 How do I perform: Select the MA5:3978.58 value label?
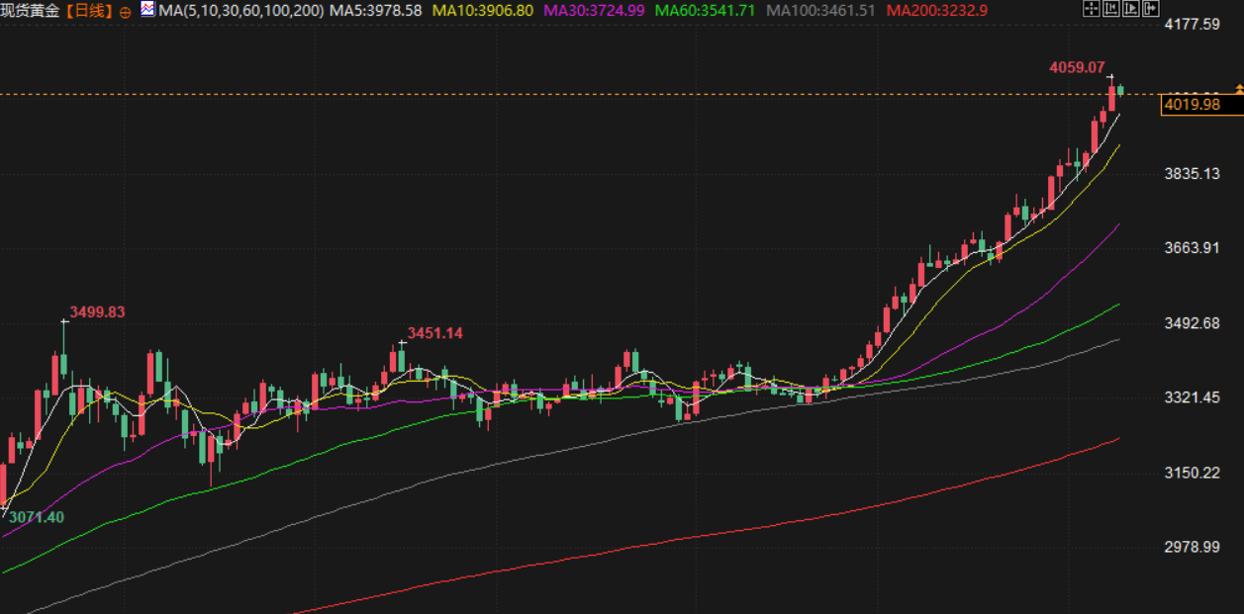376,11
